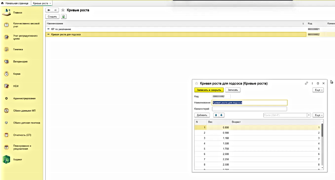The image size is (335, 180).
Task: Click the copy-item icon next to Создать
Action: click(x=64, y=17)
